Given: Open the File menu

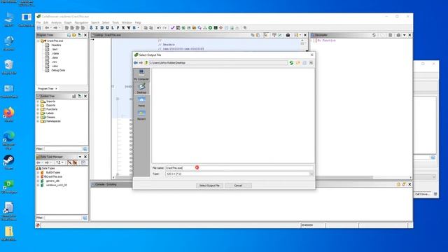Looking at the screenshot, I should [x=38, y=22].
